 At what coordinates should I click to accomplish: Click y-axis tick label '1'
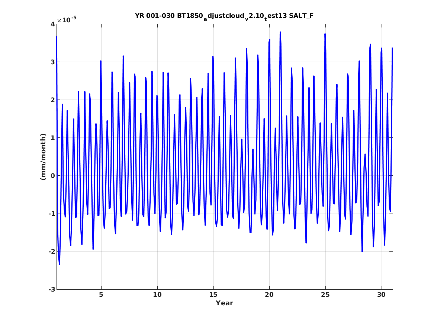coord(52,138)
